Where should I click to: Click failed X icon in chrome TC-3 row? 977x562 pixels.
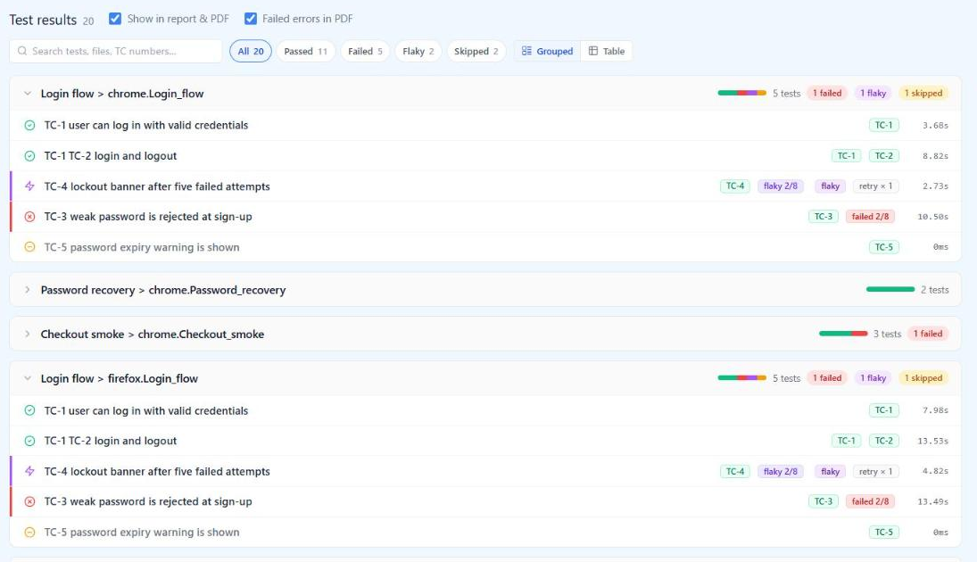coord(29,217)
